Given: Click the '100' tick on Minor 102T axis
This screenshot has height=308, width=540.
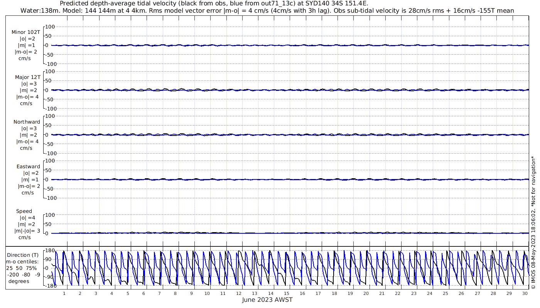Looking at the screenshot, I should tap(51, 27).
